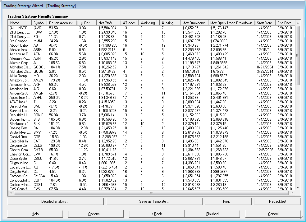Sort by Symbol column header
The width and height of the screenshot is (306, 222).
39,23
